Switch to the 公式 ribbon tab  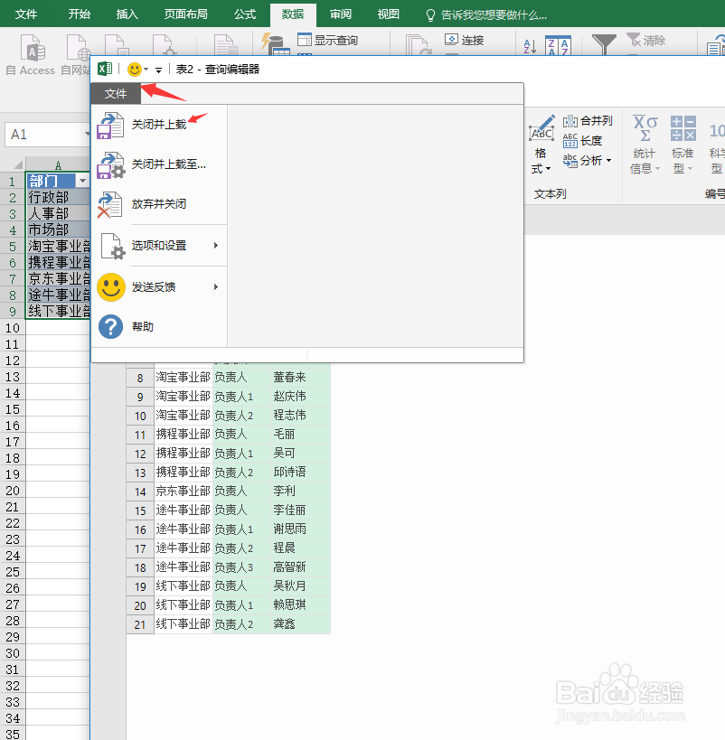pos(245,14)
